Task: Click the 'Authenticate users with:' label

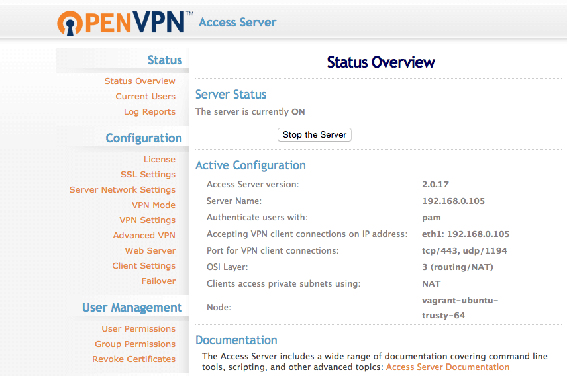Action: [x=257, y=218]
